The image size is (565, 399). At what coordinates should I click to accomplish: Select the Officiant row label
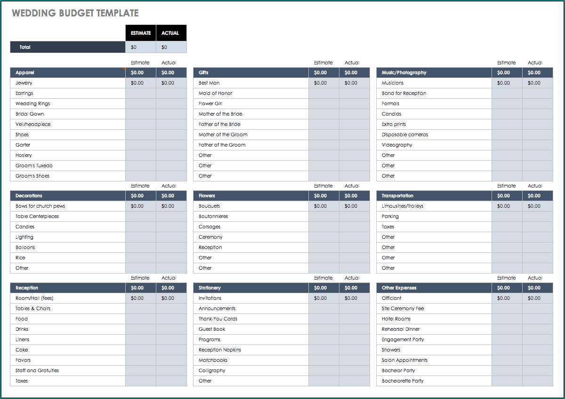392,298
